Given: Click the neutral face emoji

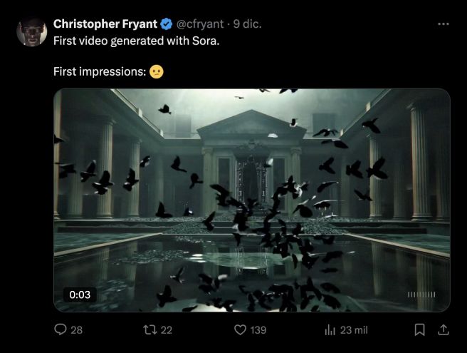Looking at the screenshot, I should point(156,72).
